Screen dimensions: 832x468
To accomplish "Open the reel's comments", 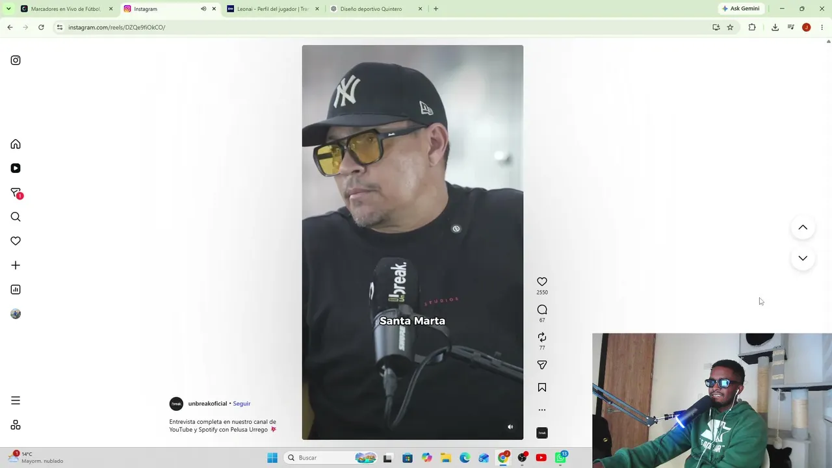I will (542, 309).
